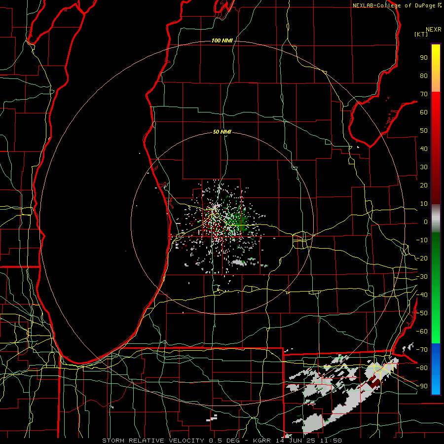
Task: Click the 40 value on velocity scale
Action: (x=424, y=149)
